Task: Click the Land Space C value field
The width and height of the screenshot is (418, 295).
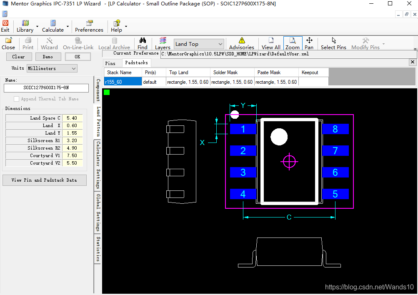Action: (x=72, y=118)
